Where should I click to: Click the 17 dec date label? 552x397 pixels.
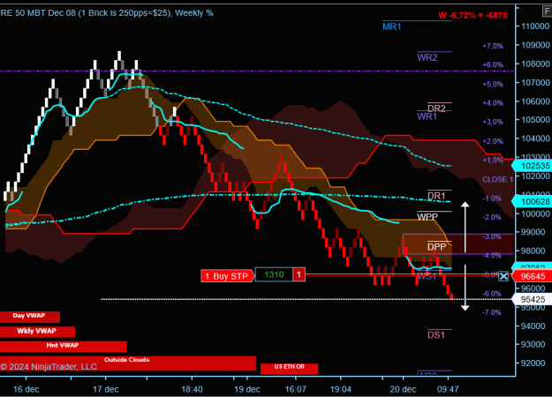click(106, 389)
